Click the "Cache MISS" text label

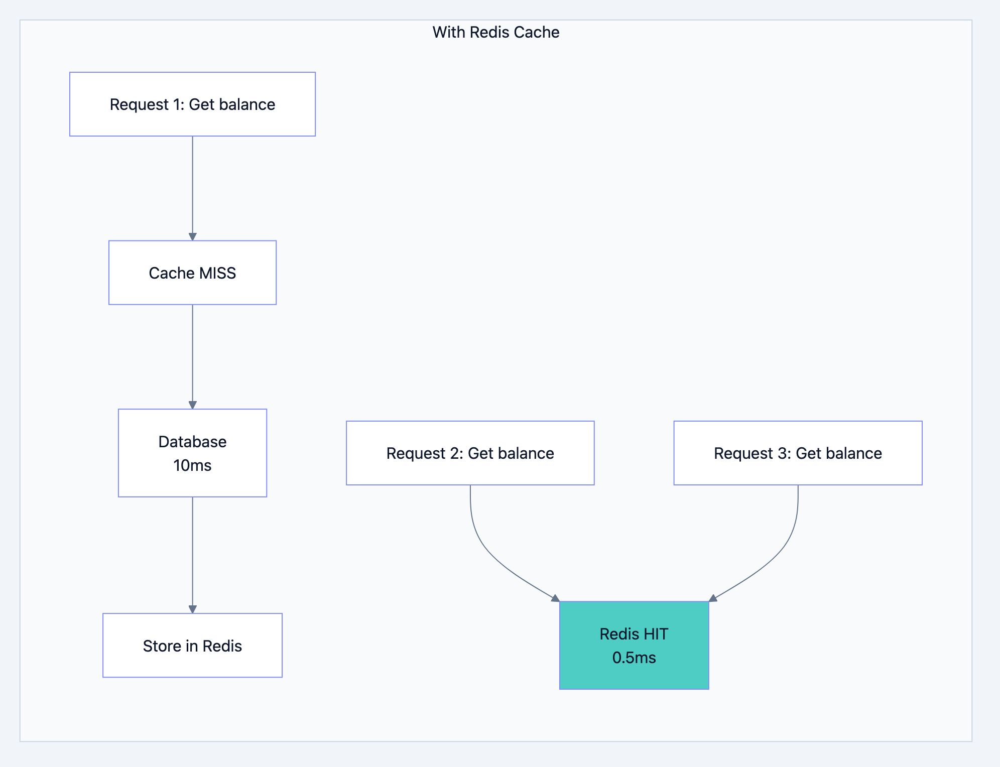pyautogui.click(x=192, y=273)
